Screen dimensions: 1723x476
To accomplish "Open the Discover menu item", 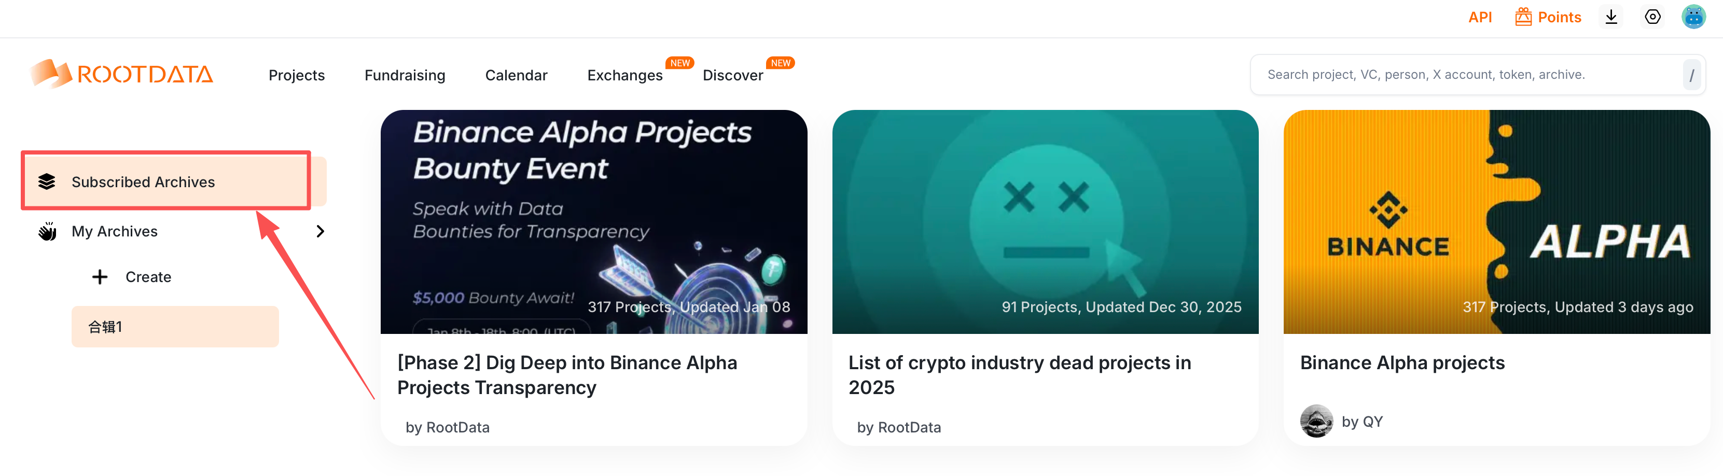I will point(732,76).
